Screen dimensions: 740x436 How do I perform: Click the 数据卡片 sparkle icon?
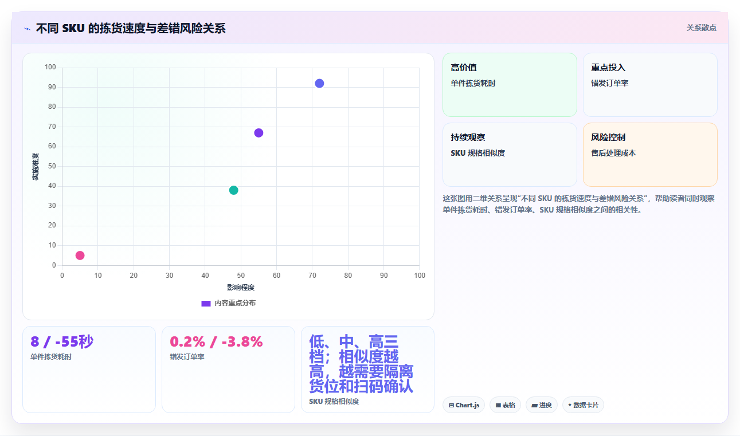[570, 405]
